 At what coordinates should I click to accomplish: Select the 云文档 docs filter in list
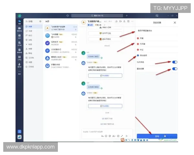pos(33,58)
